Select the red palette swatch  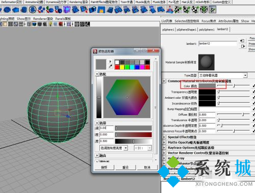117,67
